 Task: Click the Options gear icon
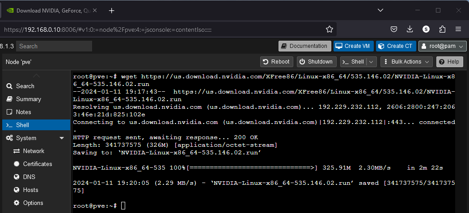(x=17, y=203)
